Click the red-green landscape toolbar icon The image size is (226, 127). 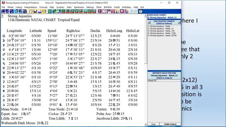click(x=81, y=11)
